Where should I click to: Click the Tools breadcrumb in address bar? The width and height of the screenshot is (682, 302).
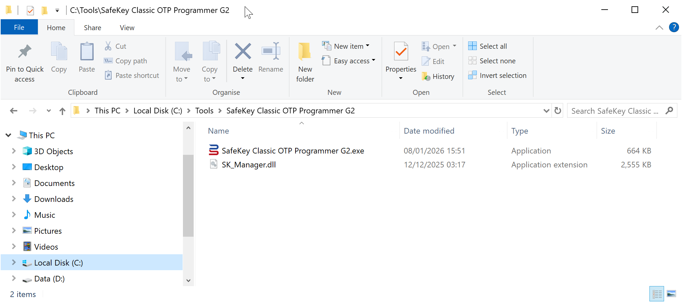click(x=204, y=111)
